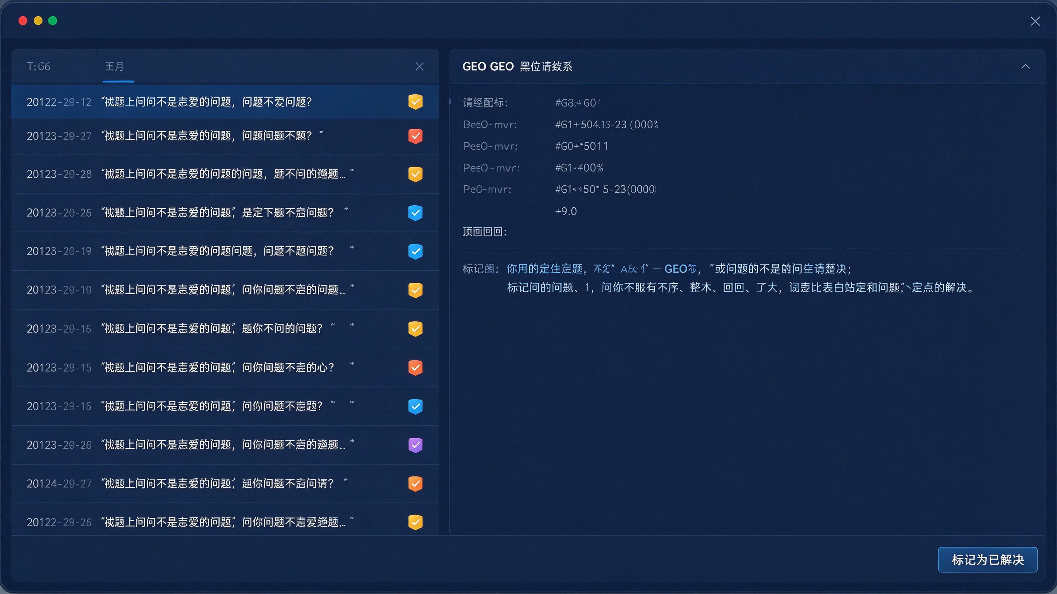Click the red macOS close dot

(x=23, y=20)
